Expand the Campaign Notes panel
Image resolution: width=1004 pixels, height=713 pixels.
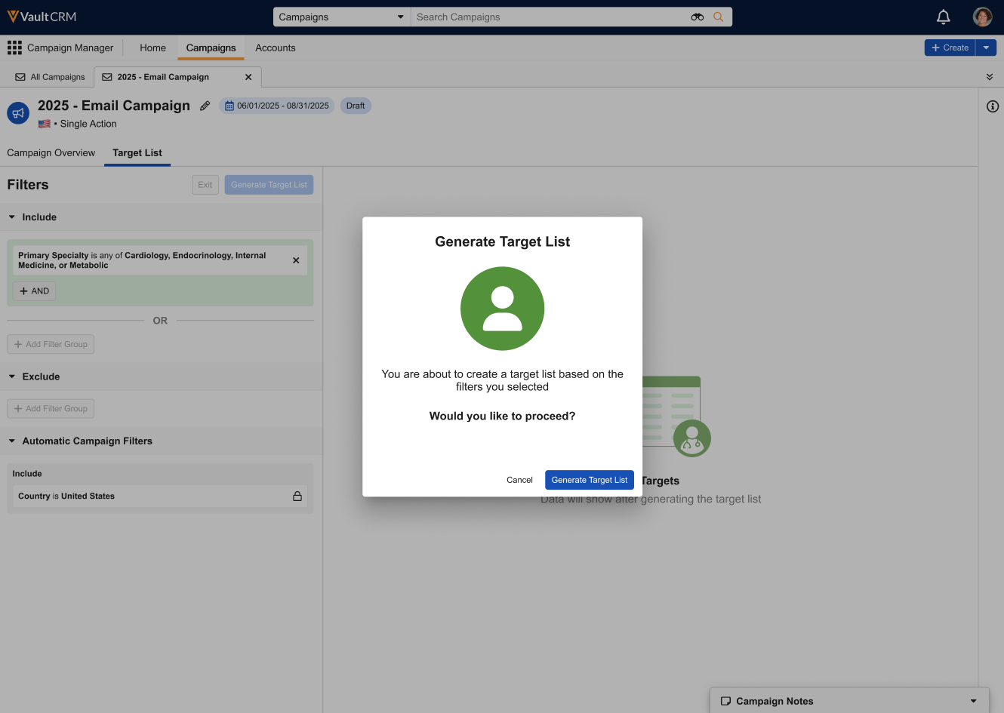[x=973, y=701]
